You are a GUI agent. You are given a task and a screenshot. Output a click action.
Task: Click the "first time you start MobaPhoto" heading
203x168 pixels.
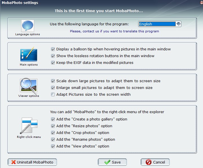click(x=99, y=11)
